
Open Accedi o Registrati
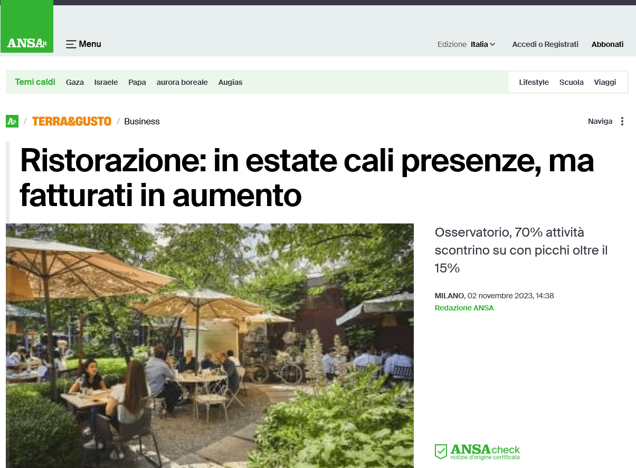(545, 44)
